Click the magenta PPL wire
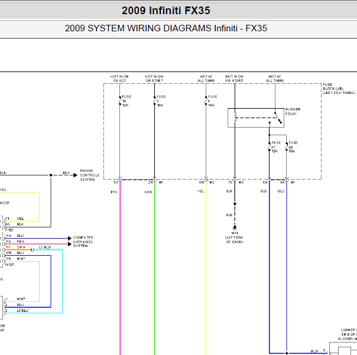Viewport: 357px width, 355px height. click(120, 269)
